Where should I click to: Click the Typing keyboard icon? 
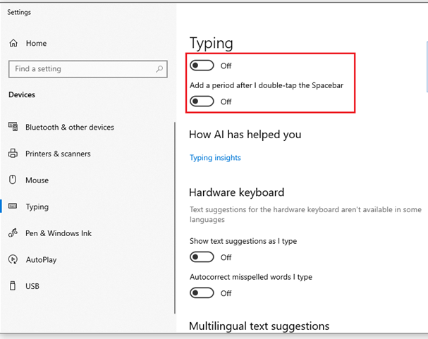point(13,207)
